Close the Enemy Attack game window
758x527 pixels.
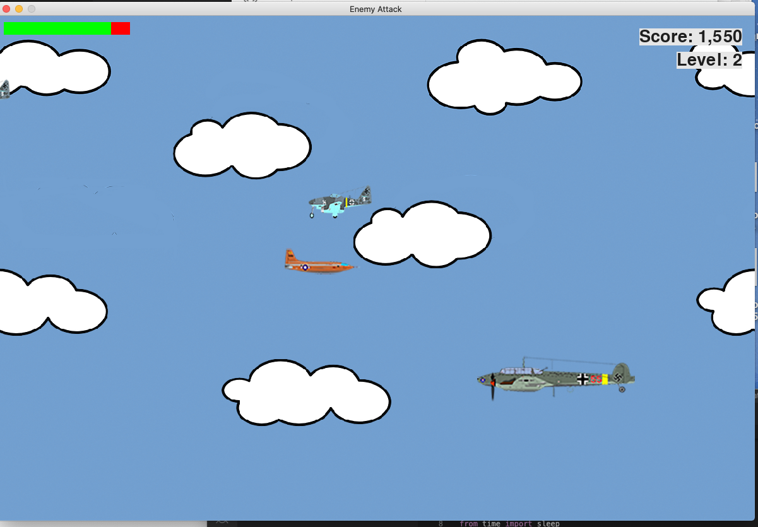[7, 9]
